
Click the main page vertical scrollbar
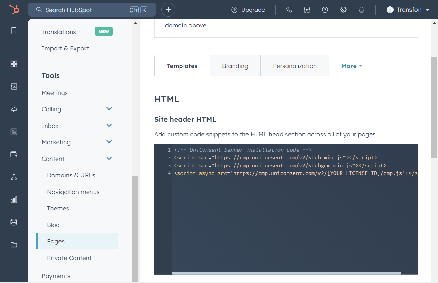434,107
